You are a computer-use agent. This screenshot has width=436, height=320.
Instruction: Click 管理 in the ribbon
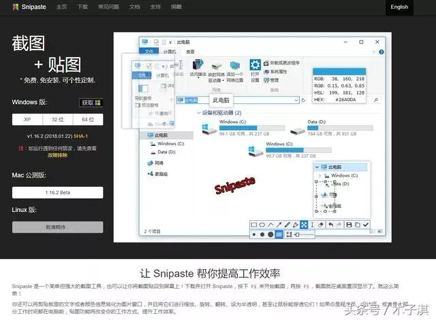coord(271,80)
